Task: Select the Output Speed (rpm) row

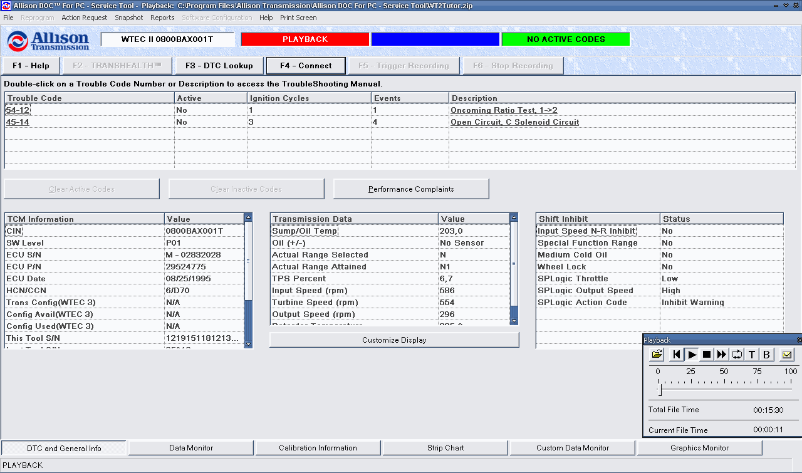Action: pos(390,314)
